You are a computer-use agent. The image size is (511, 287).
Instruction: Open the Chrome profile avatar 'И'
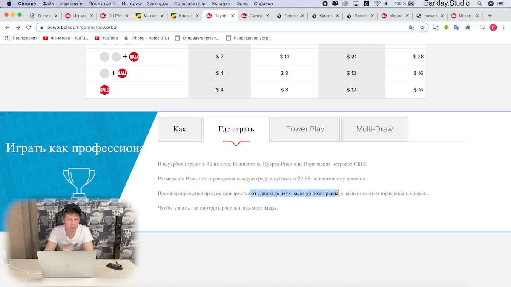493,27
